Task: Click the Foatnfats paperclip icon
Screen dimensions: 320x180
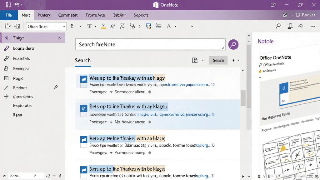Action: (6, 58)
